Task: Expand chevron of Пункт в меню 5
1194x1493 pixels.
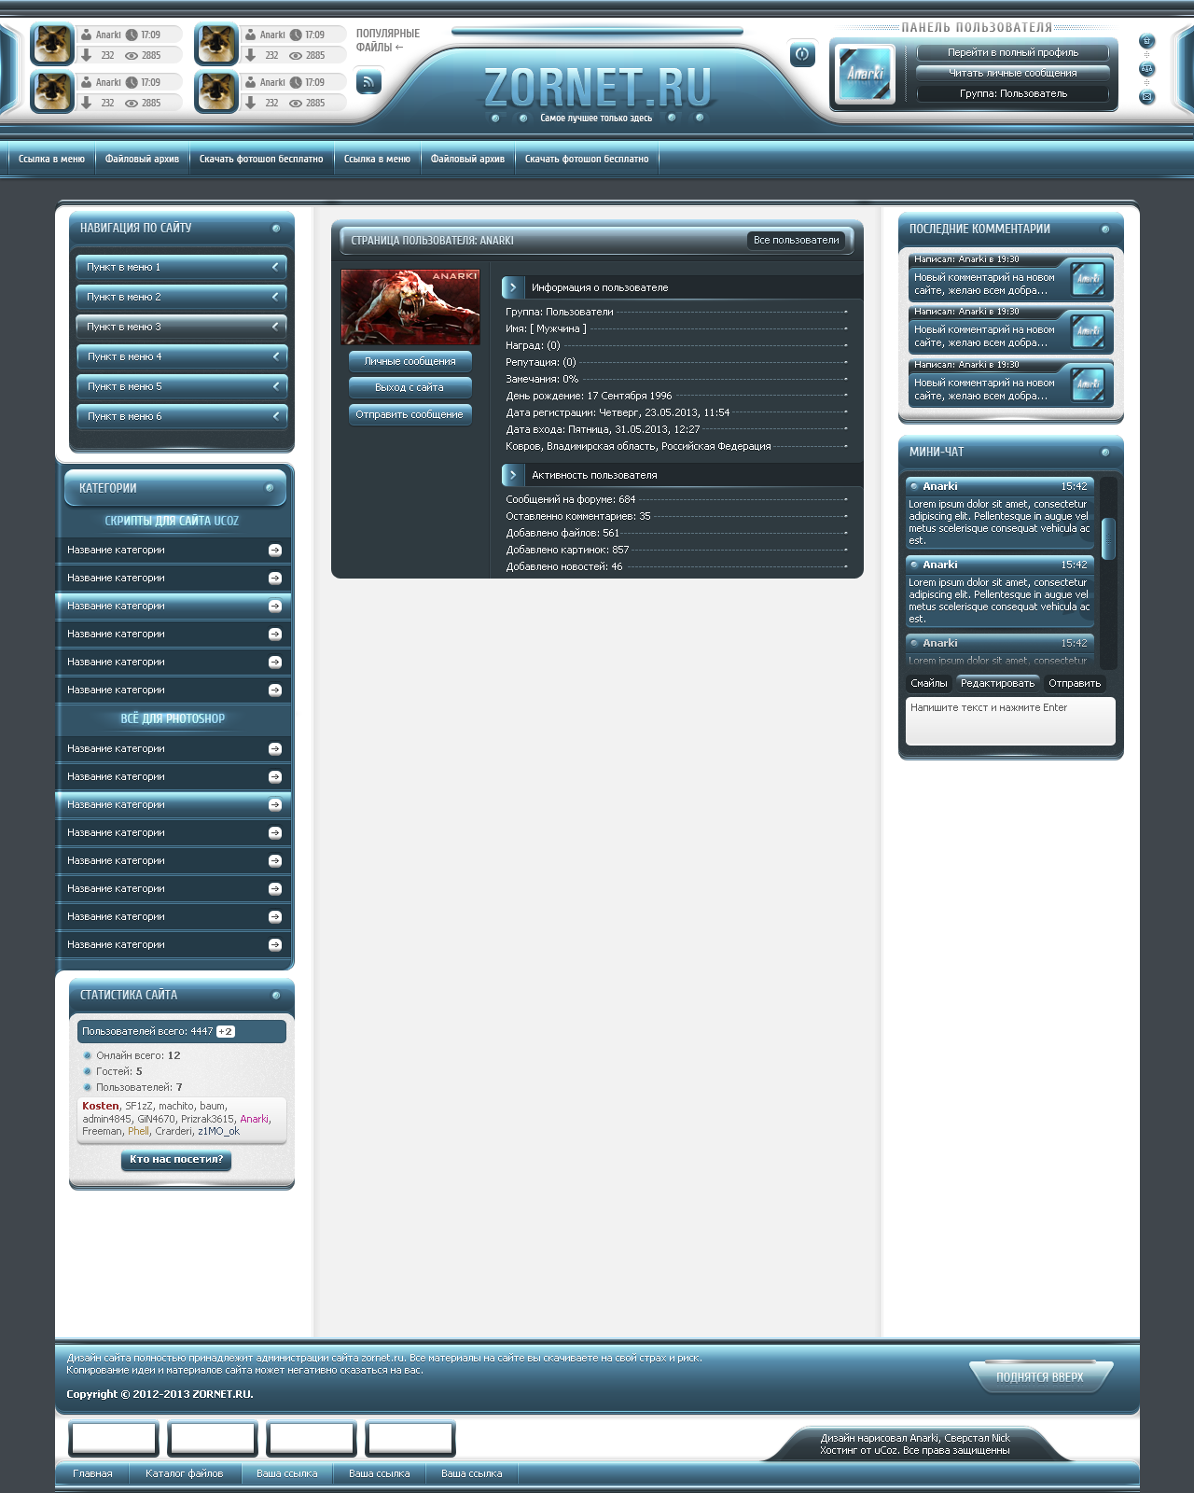Action: [x=275, y=386]
